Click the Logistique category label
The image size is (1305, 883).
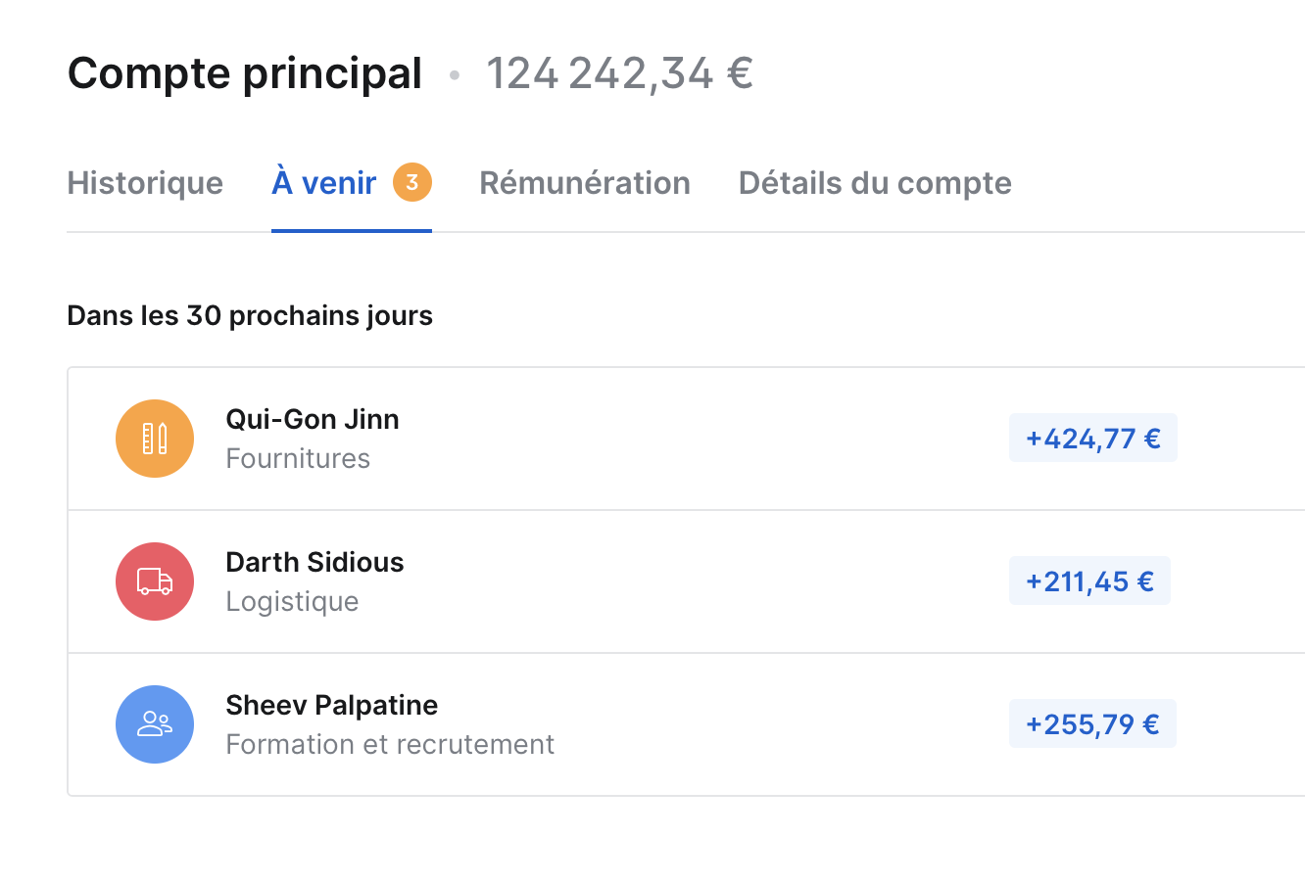coord(292,601)
